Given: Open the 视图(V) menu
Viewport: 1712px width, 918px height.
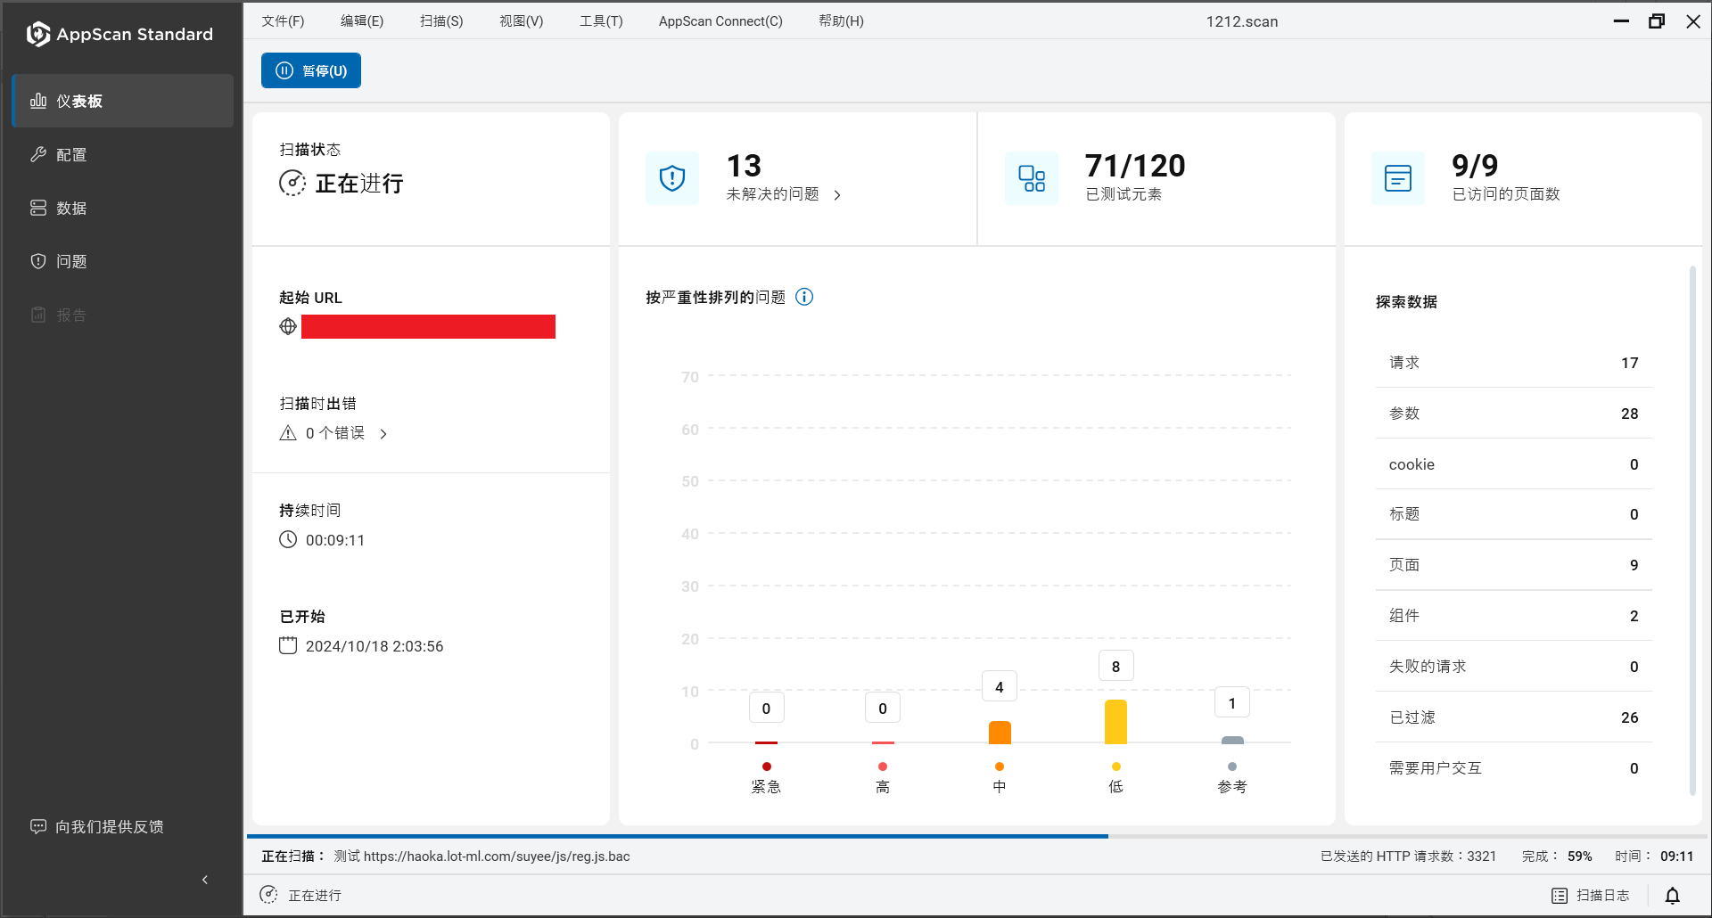Looking at the screenshot, I should pyautogui.click(x=521, y=20).
